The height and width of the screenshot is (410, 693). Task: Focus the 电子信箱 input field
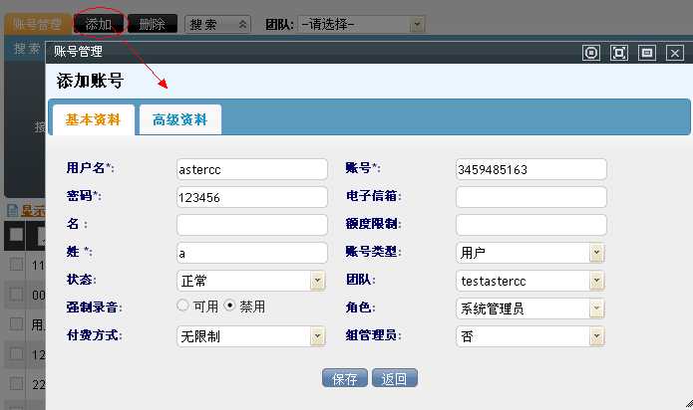coord(530,197)
